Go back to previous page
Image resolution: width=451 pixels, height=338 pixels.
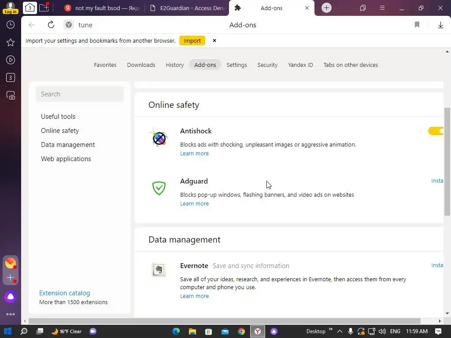tap(32, 25)
